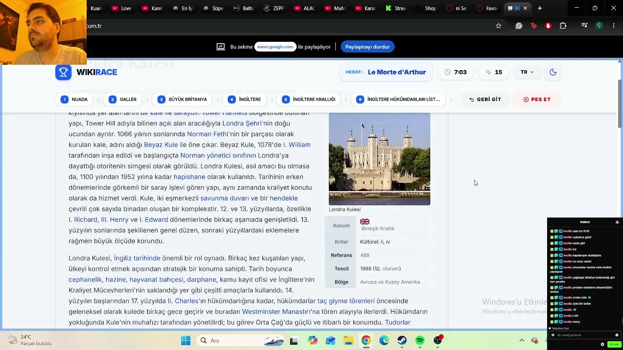
Task: Select path step 2 GALLER
Action: point(123,99)
